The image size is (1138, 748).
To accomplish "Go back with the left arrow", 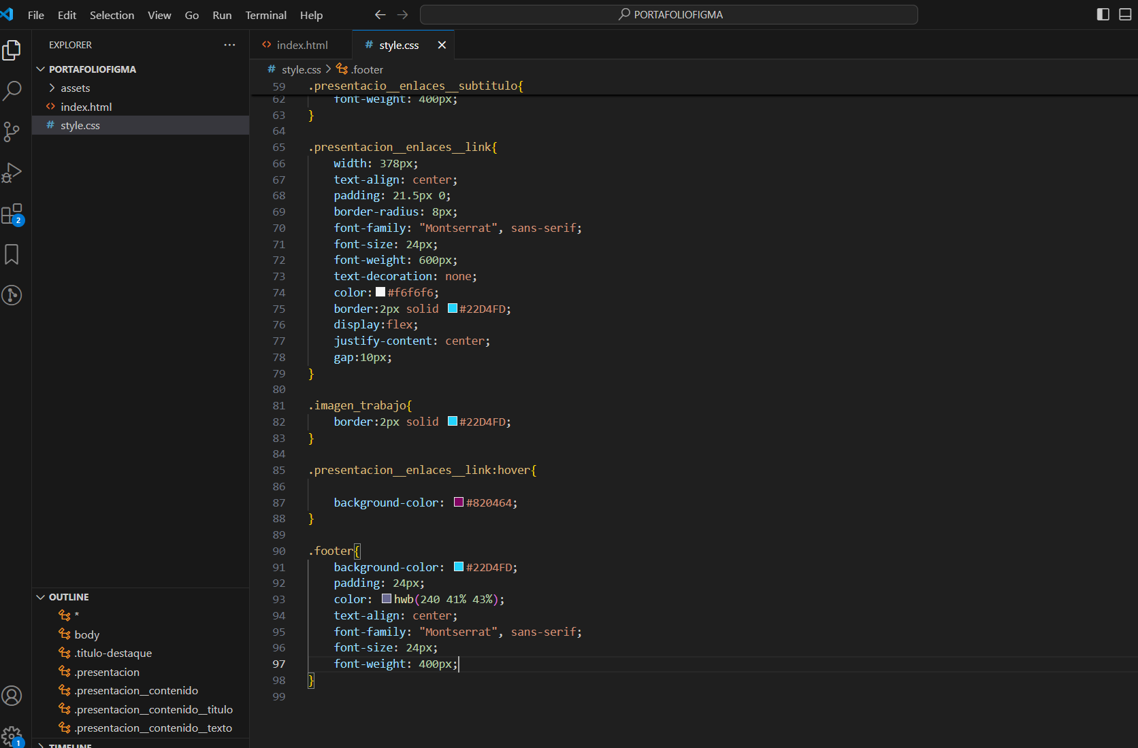I will tap(380, 14).
